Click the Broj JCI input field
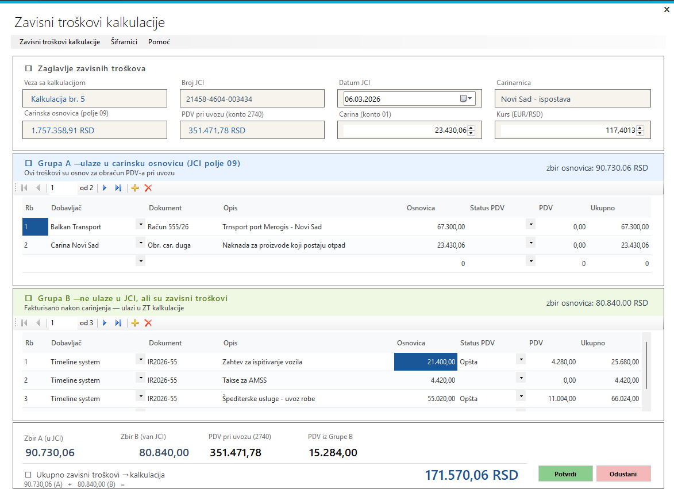The image size is (674, 489). [252, 98]
